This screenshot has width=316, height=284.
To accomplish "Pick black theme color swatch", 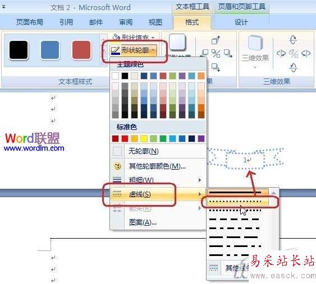I will pyautogui.click(x=125, y=76).
